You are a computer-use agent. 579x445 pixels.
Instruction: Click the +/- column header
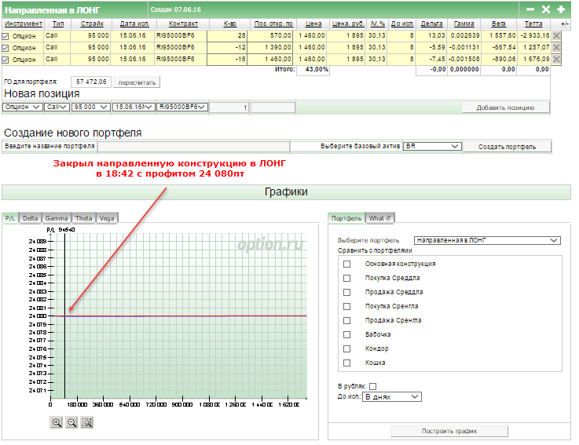(565, 24)
